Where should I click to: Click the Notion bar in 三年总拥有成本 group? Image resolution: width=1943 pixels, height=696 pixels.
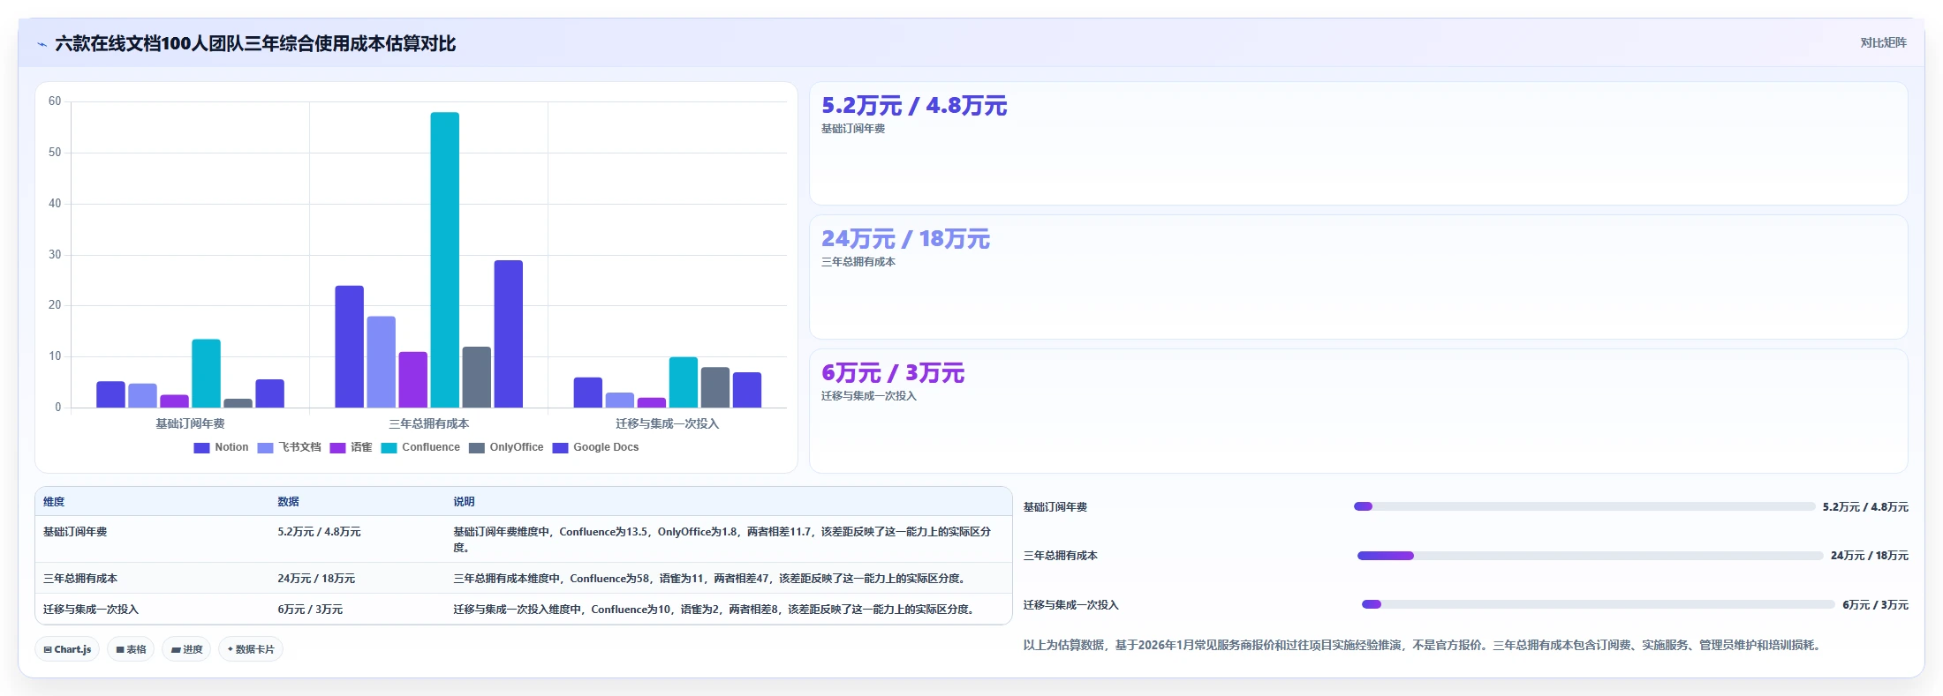(350, 347)
